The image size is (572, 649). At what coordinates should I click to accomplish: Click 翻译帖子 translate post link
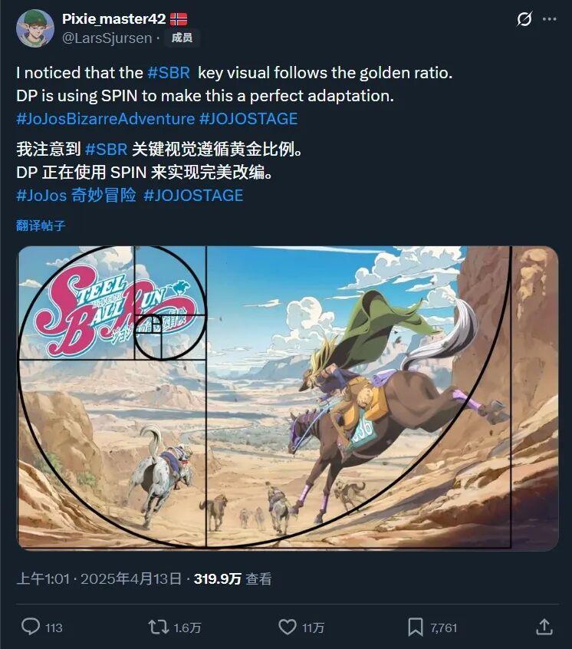click(x=41, y=226)
